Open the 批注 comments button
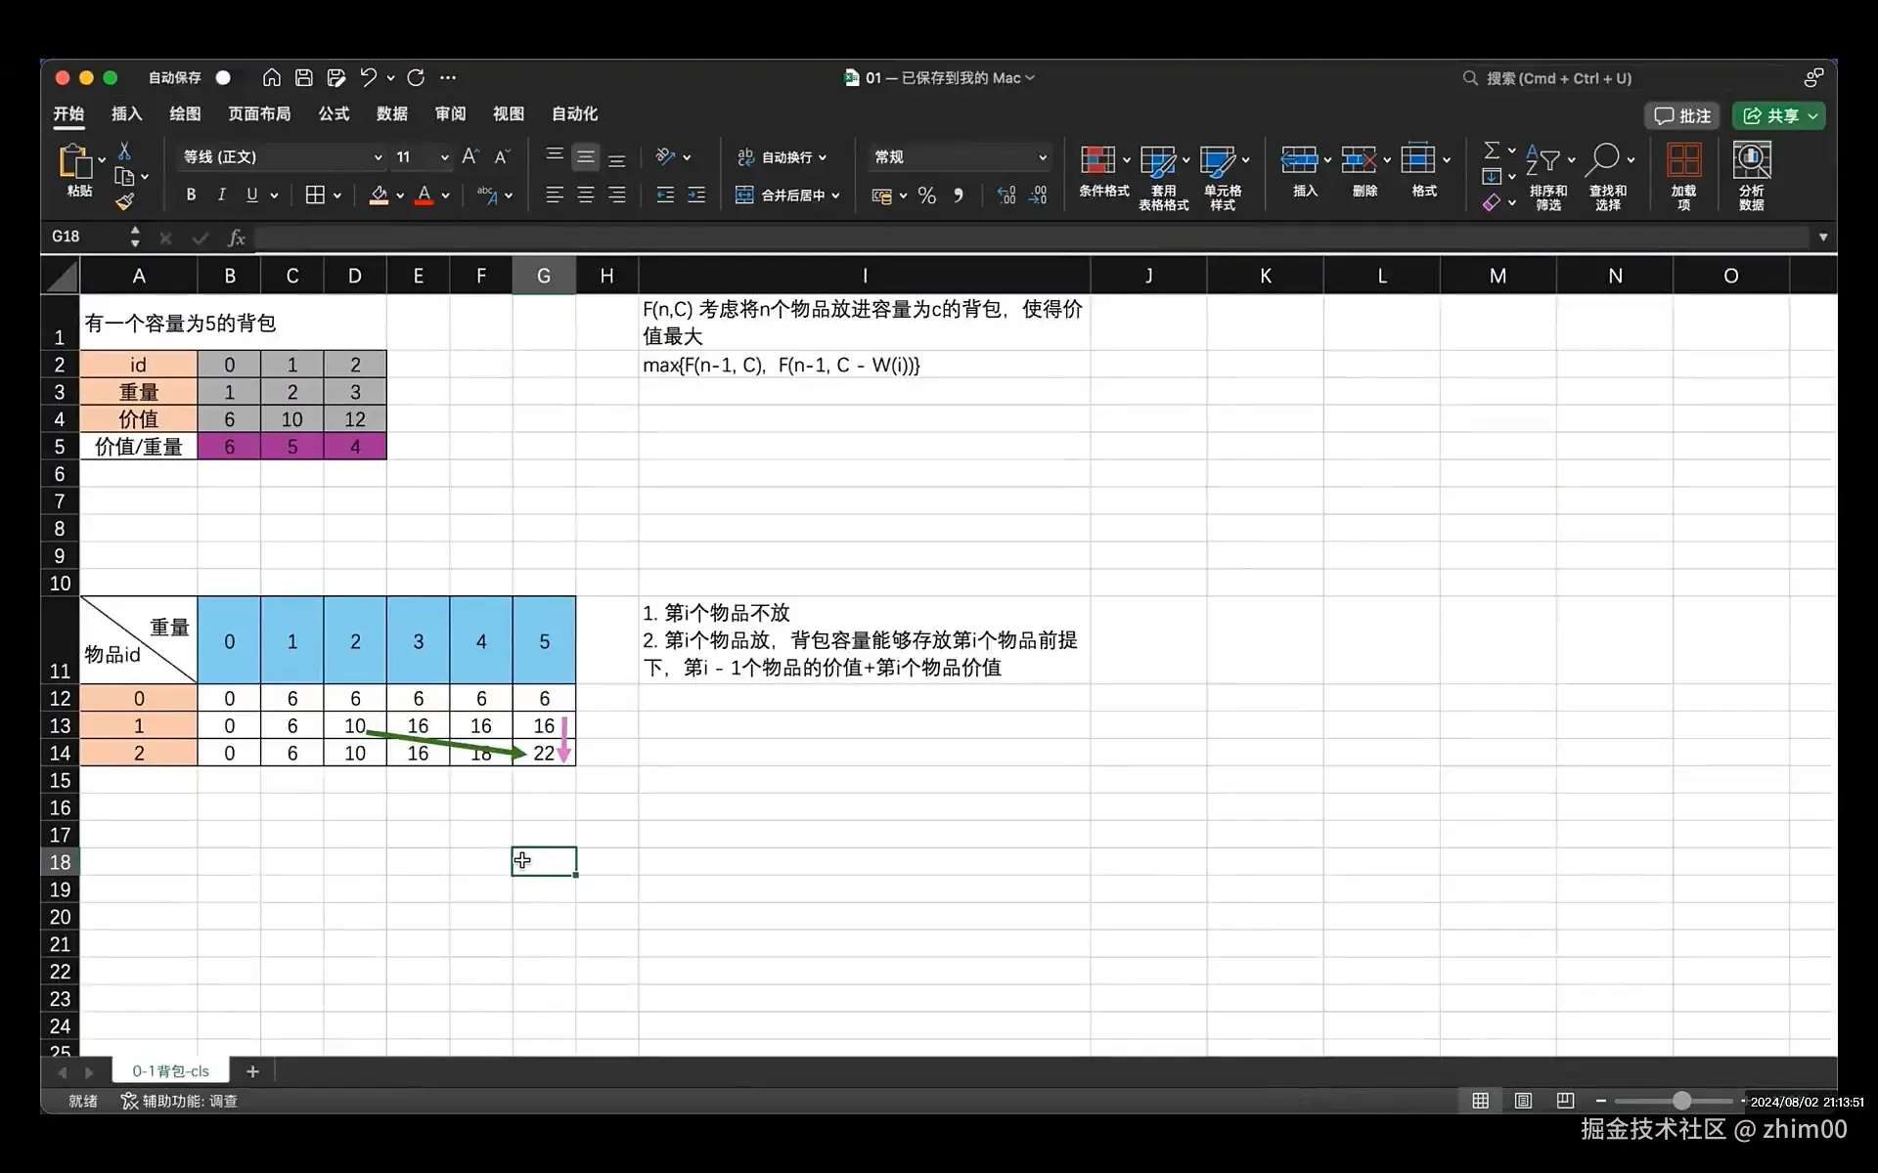This screenshot has width=1878, height=1173. tap(1681, 115)
